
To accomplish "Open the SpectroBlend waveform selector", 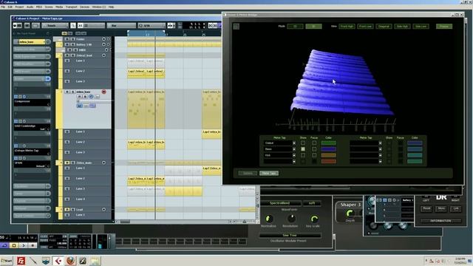I will 280,203.
